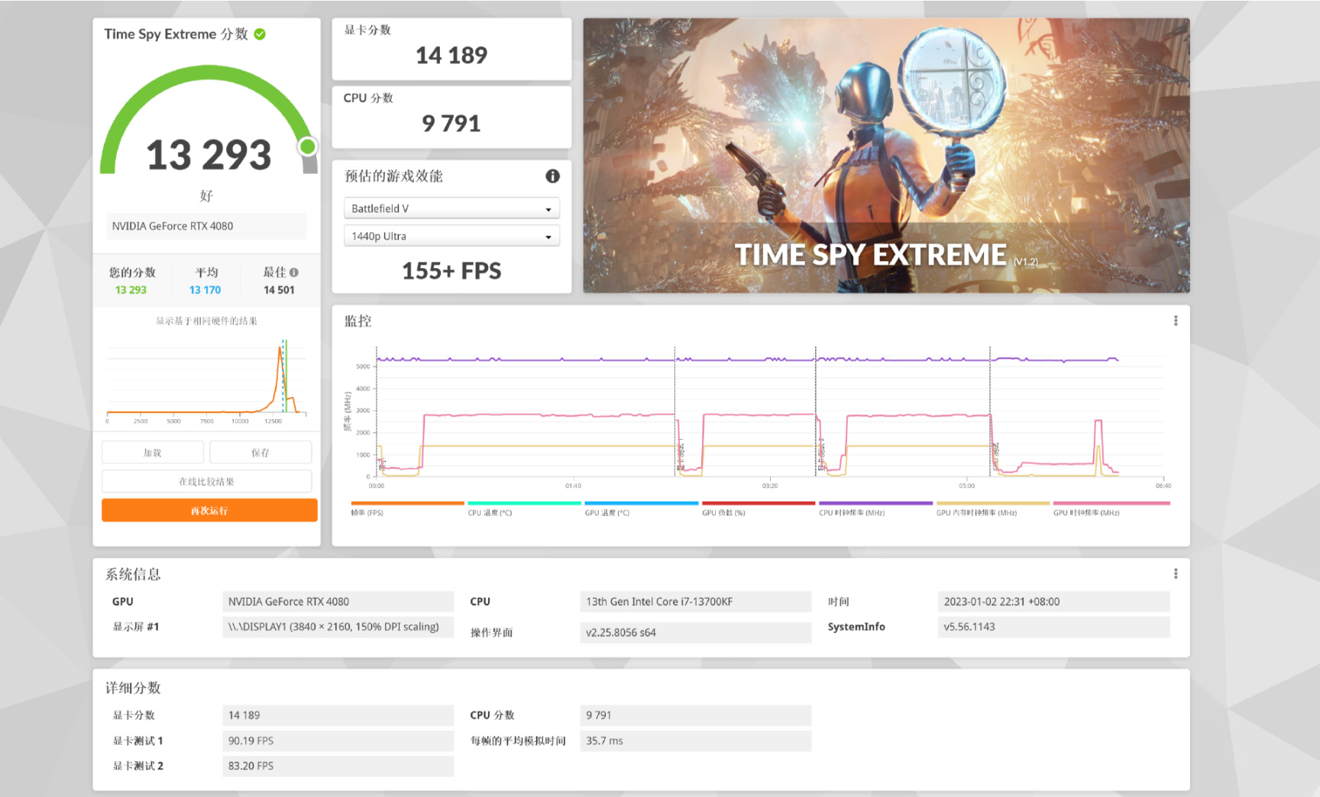Click the 操作界面 version v2.25.8056 s64
The width and height of the screenshot is (1320, 797).
coord(695,632)
